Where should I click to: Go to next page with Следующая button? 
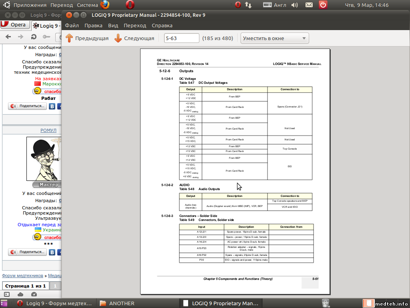click(x=134, y=38)
